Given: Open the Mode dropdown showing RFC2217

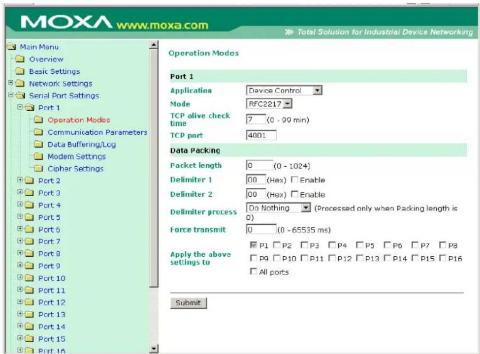Looking at the screenshot, I should (x=269, y=104).
